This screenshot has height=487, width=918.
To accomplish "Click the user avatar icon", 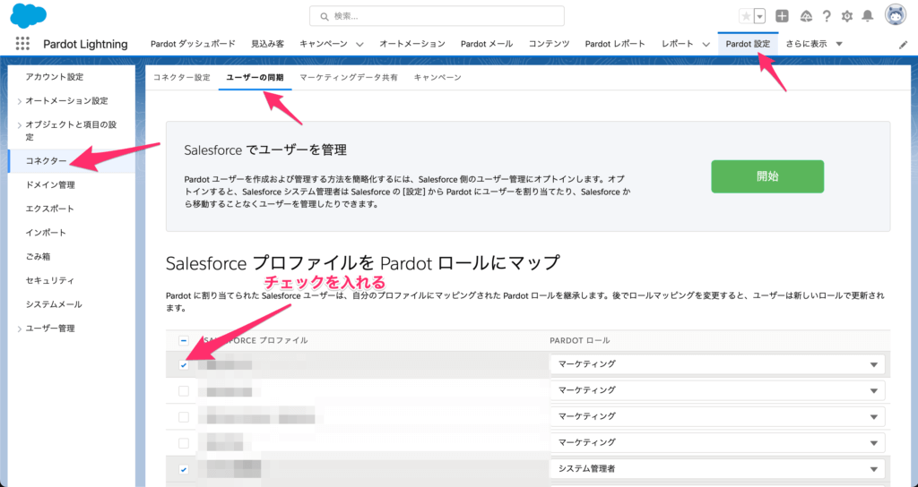I will (x=896, y=16).
